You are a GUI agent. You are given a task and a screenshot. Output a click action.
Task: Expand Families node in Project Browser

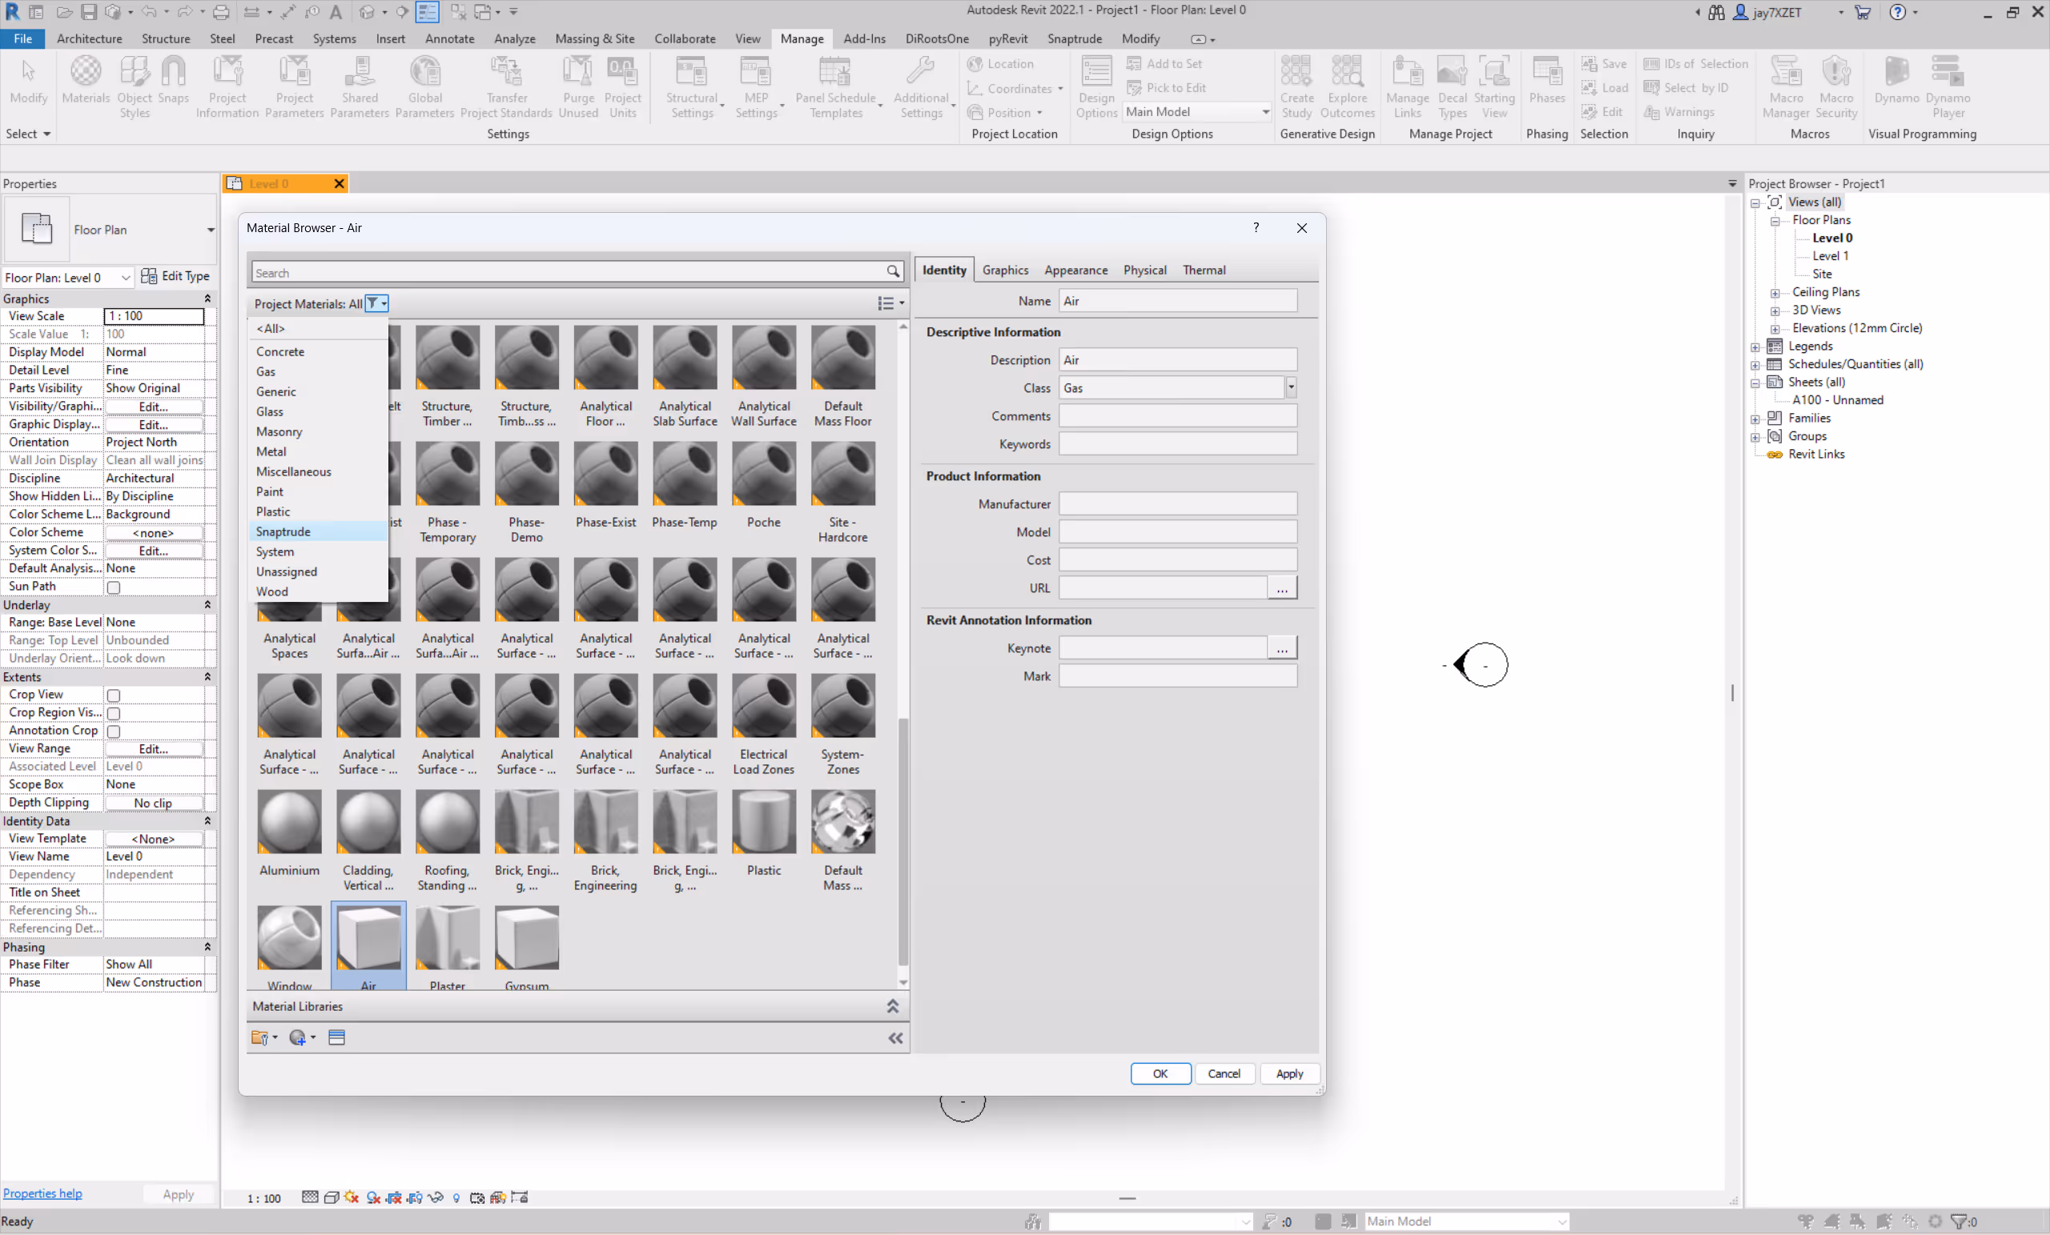(1755, 419)
